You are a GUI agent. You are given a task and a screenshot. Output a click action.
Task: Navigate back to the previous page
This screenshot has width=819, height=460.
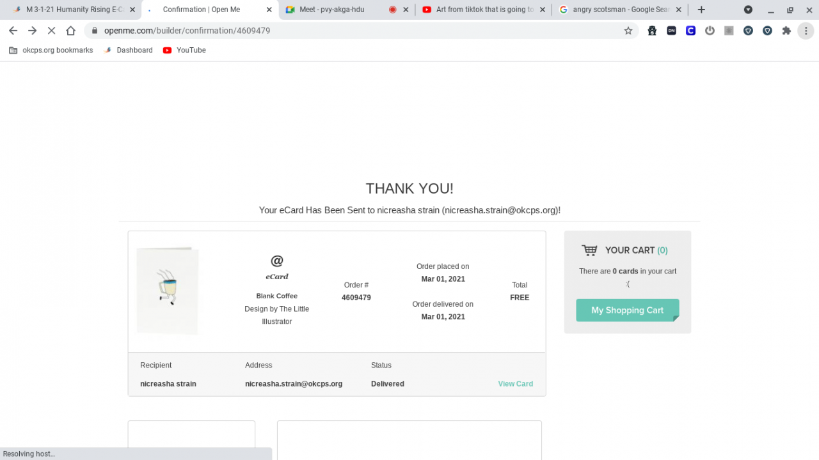[x=13, y=31]
